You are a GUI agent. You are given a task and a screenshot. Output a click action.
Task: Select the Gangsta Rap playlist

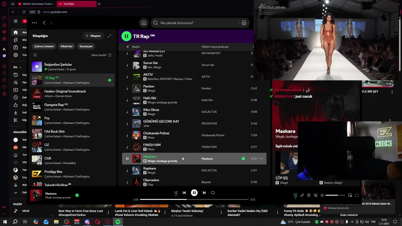point(73,107)
